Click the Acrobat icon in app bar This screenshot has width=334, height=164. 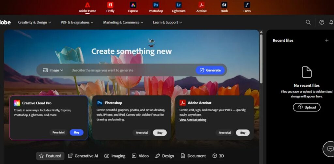(201, 5)
